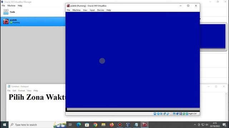Click the shared folders indicator icon
This screenshot has width=229, height=128.
pos(171,114)
